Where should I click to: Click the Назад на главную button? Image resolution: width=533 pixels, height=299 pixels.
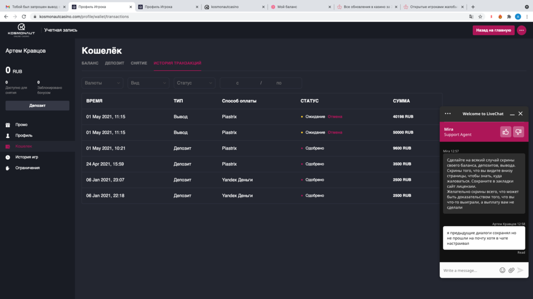tap(493, 30)
